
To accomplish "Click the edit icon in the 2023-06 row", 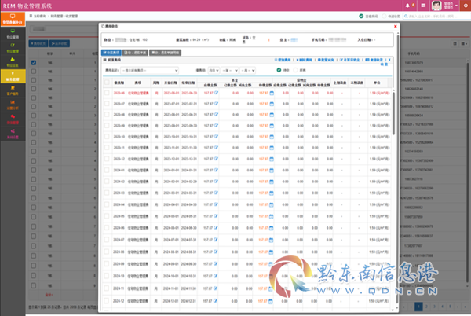I will point(217,93).
